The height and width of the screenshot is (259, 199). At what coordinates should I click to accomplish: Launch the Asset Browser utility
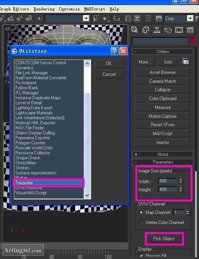click(x=163, y=72)
